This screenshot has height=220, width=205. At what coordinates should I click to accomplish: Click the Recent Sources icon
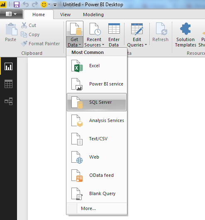[x=95, y=29]
